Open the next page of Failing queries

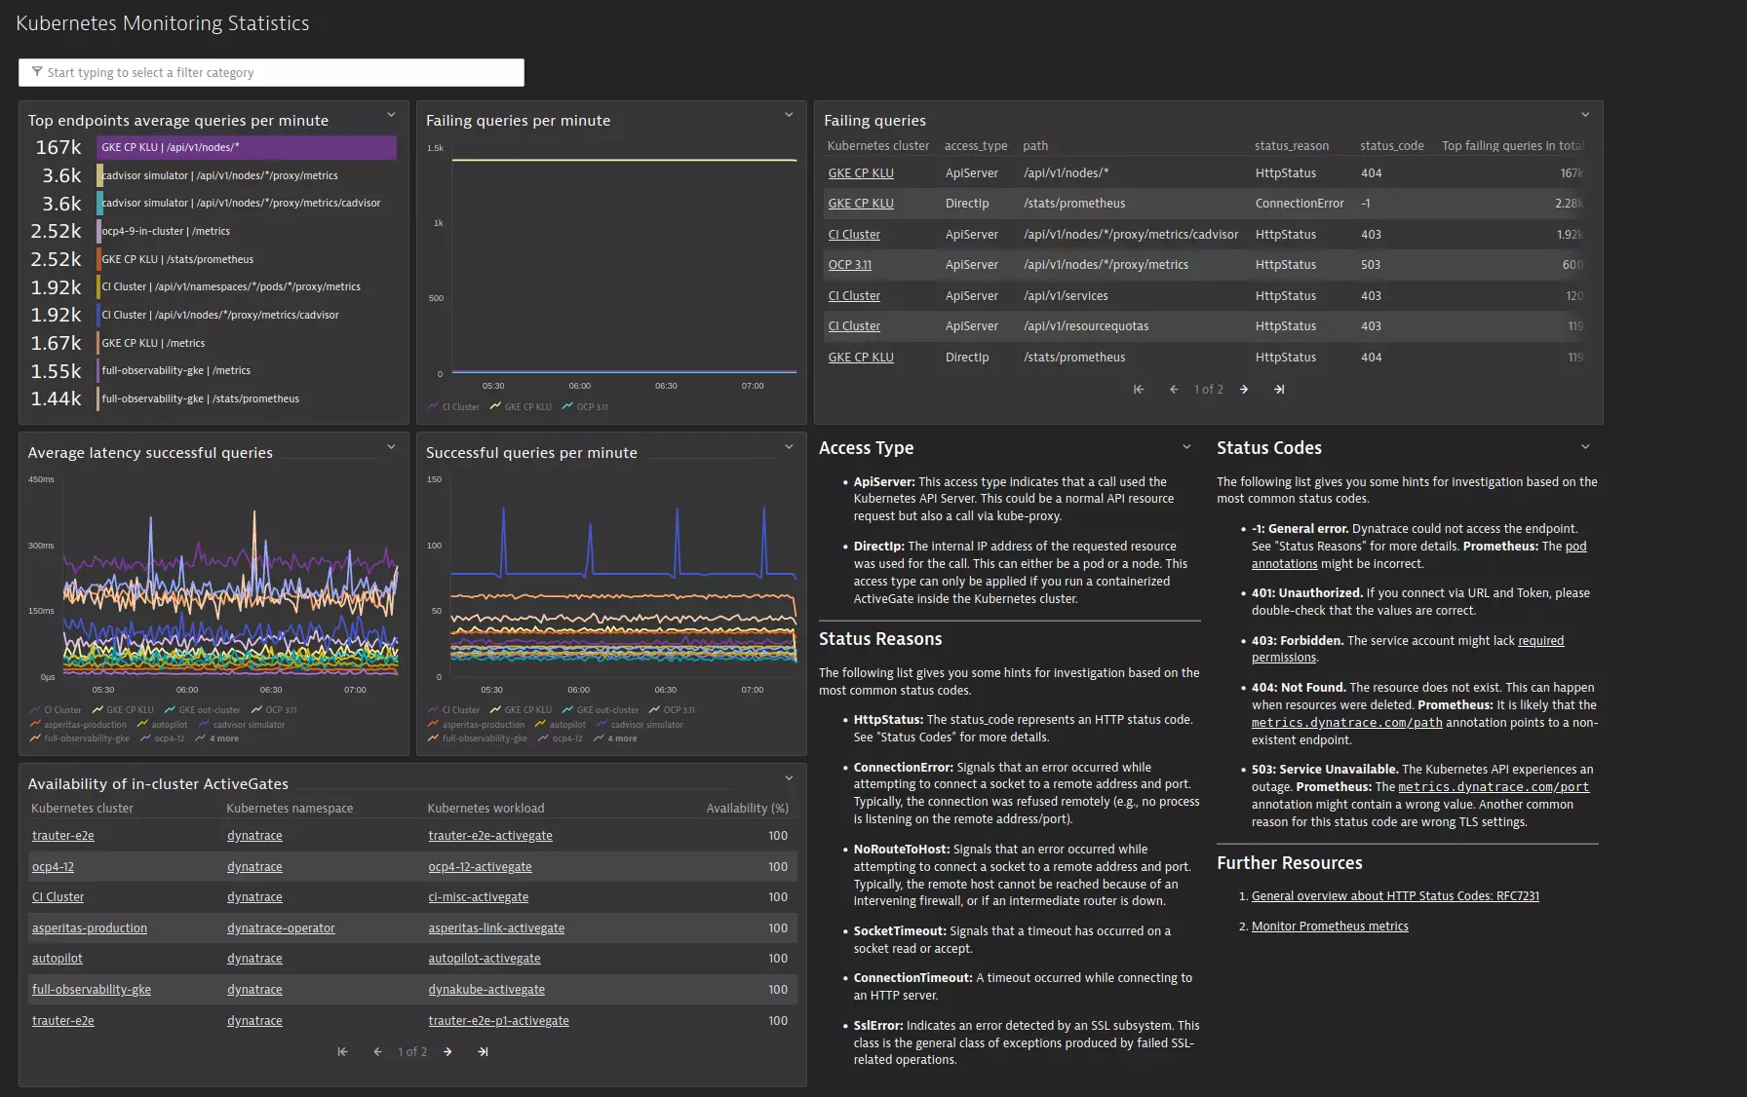[x=1244, y=389]
